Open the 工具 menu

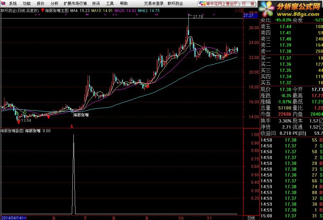(110, 4)
